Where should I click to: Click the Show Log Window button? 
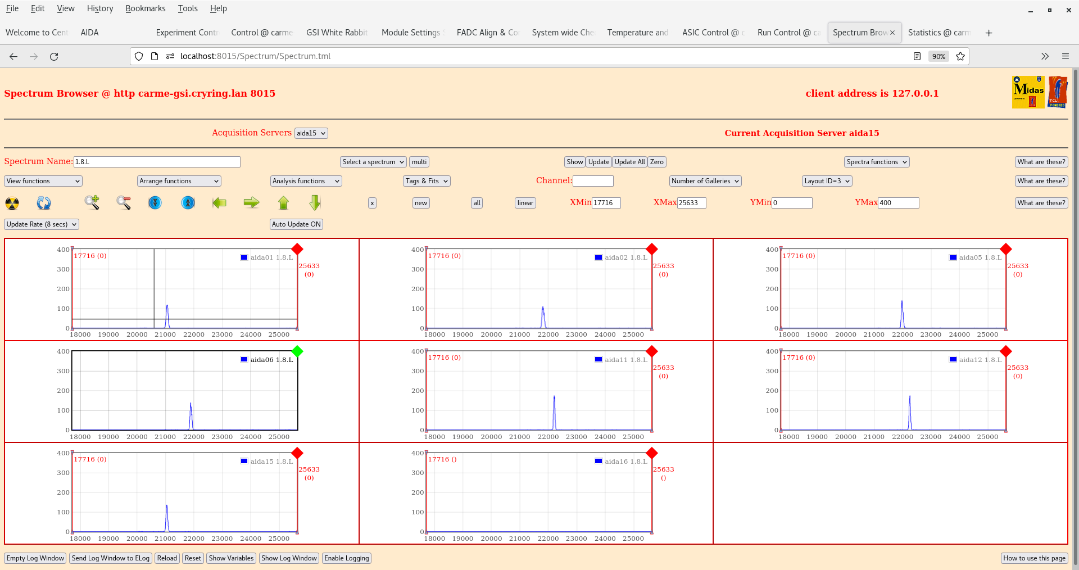click(x=289, y=558)
